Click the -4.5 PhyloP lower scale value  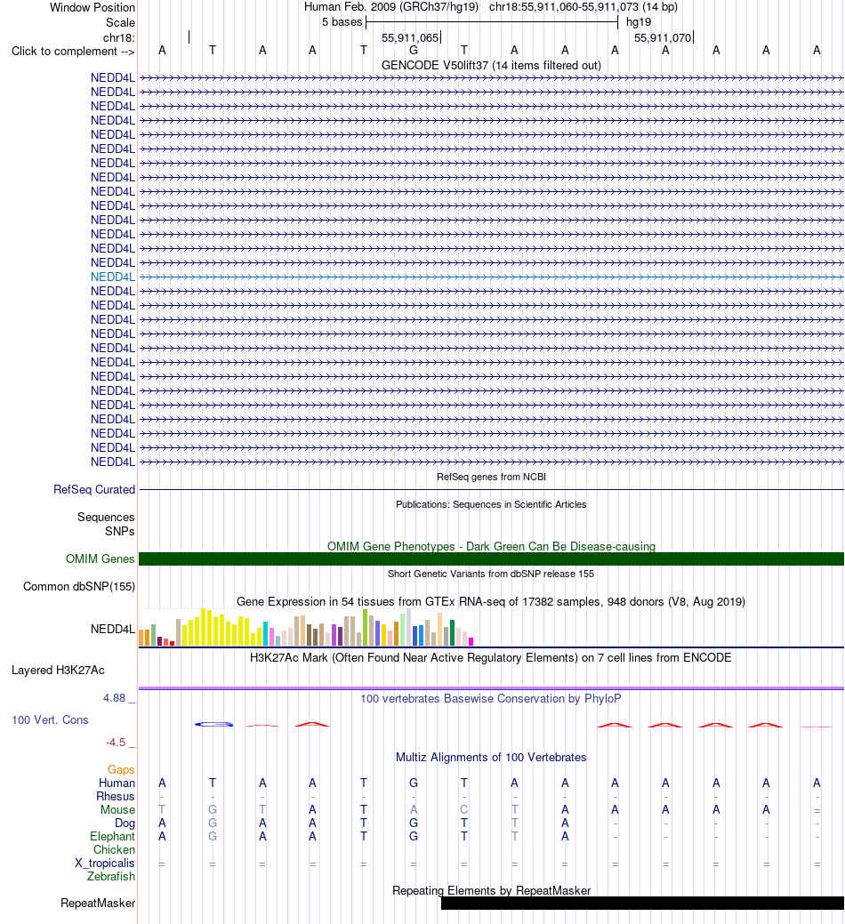(x=116, y=743)
